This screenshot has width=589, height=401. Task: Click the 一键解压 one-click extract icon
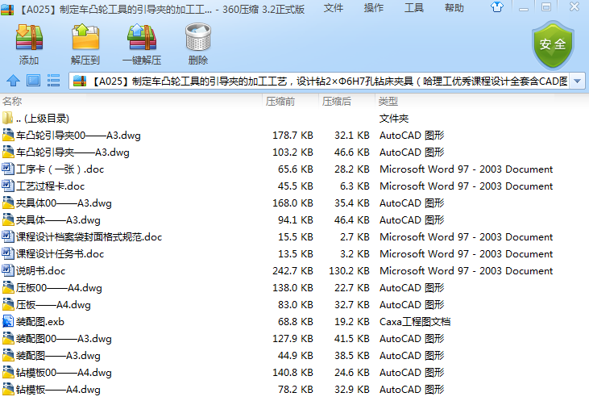pos(142,38)
